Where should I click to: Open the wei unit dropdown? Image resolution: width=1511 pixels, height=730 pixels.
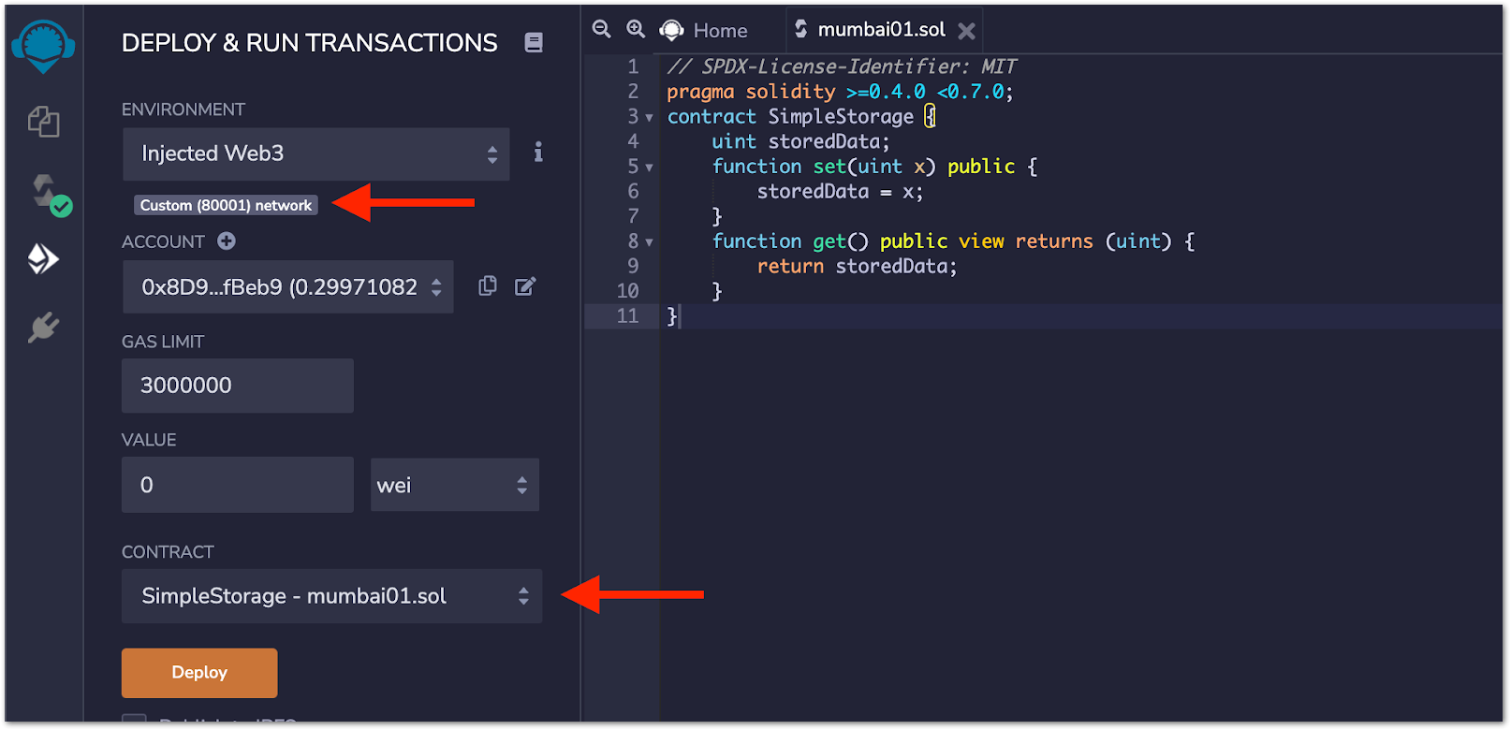[454, 485]
